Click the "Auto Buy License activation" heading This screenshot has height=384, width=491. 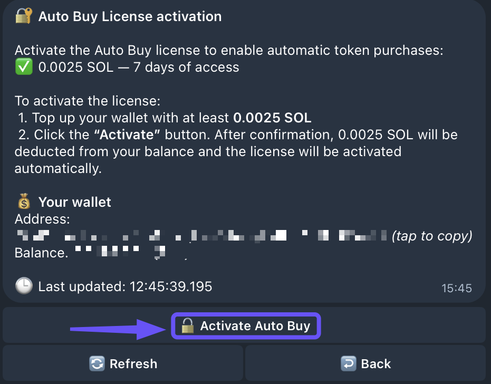tap(130, 16)
